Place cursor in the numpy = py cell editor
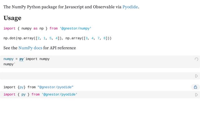200x125 pixels. point(97,62)
